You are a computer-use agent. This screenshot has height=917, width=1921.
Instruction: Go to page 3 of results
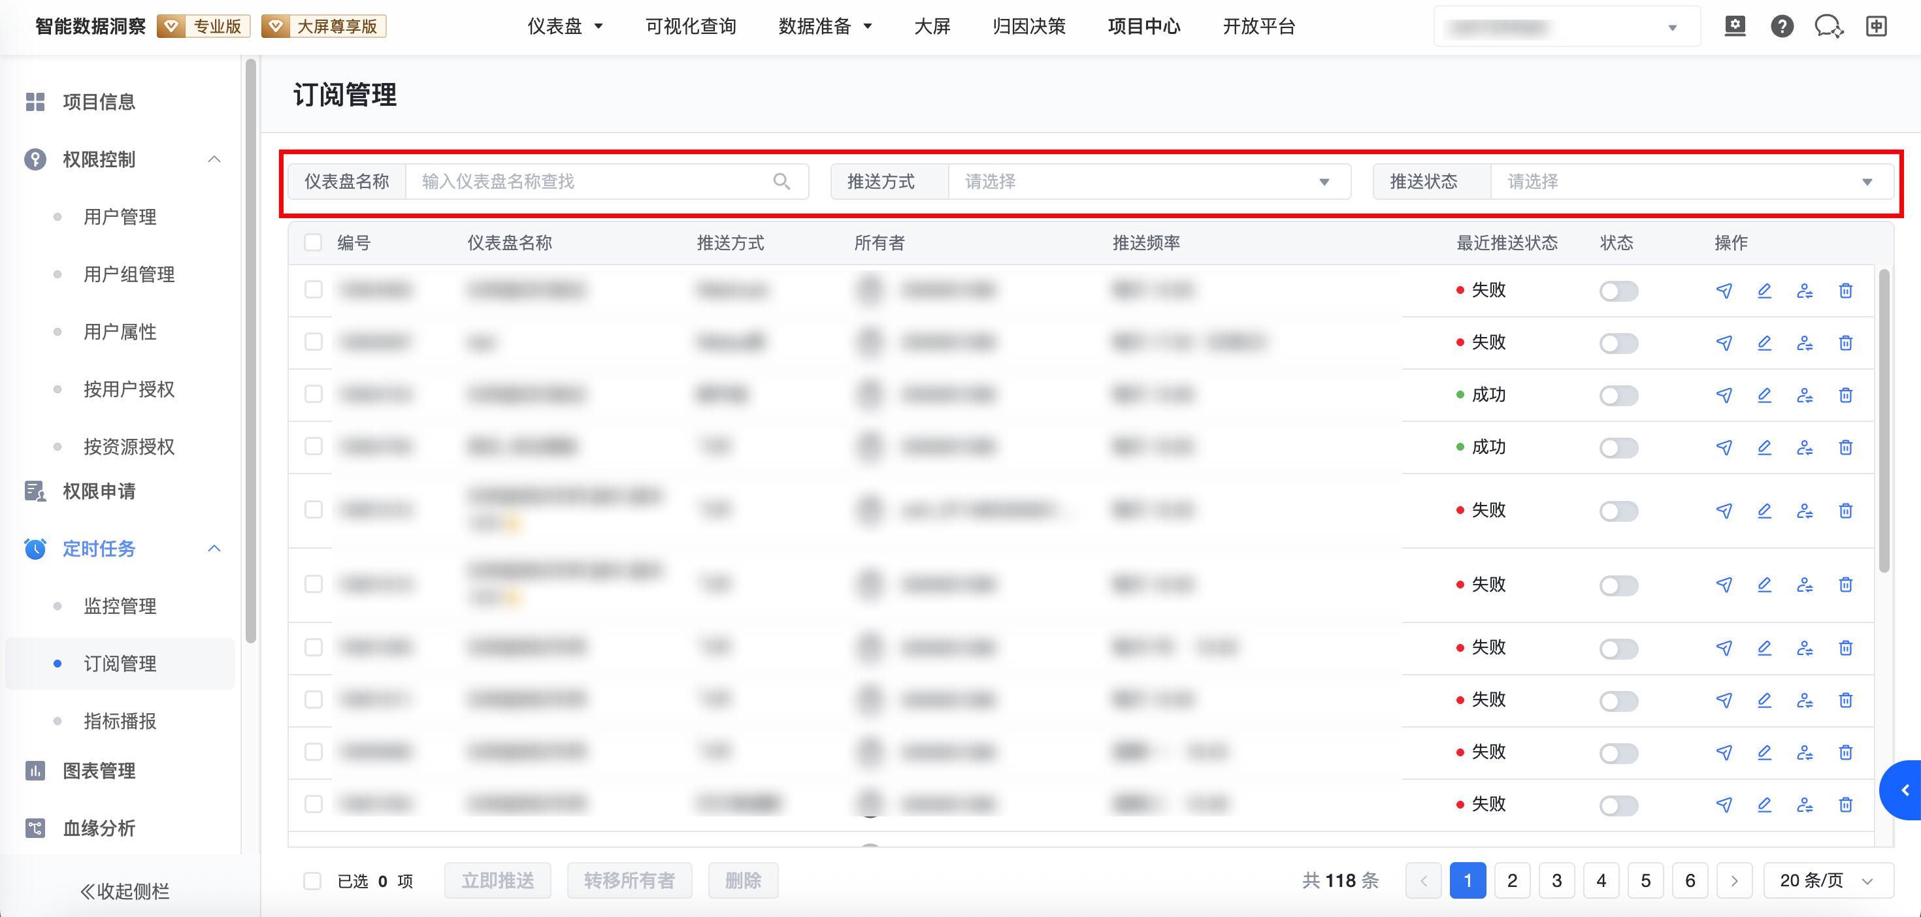(1556, 880)
